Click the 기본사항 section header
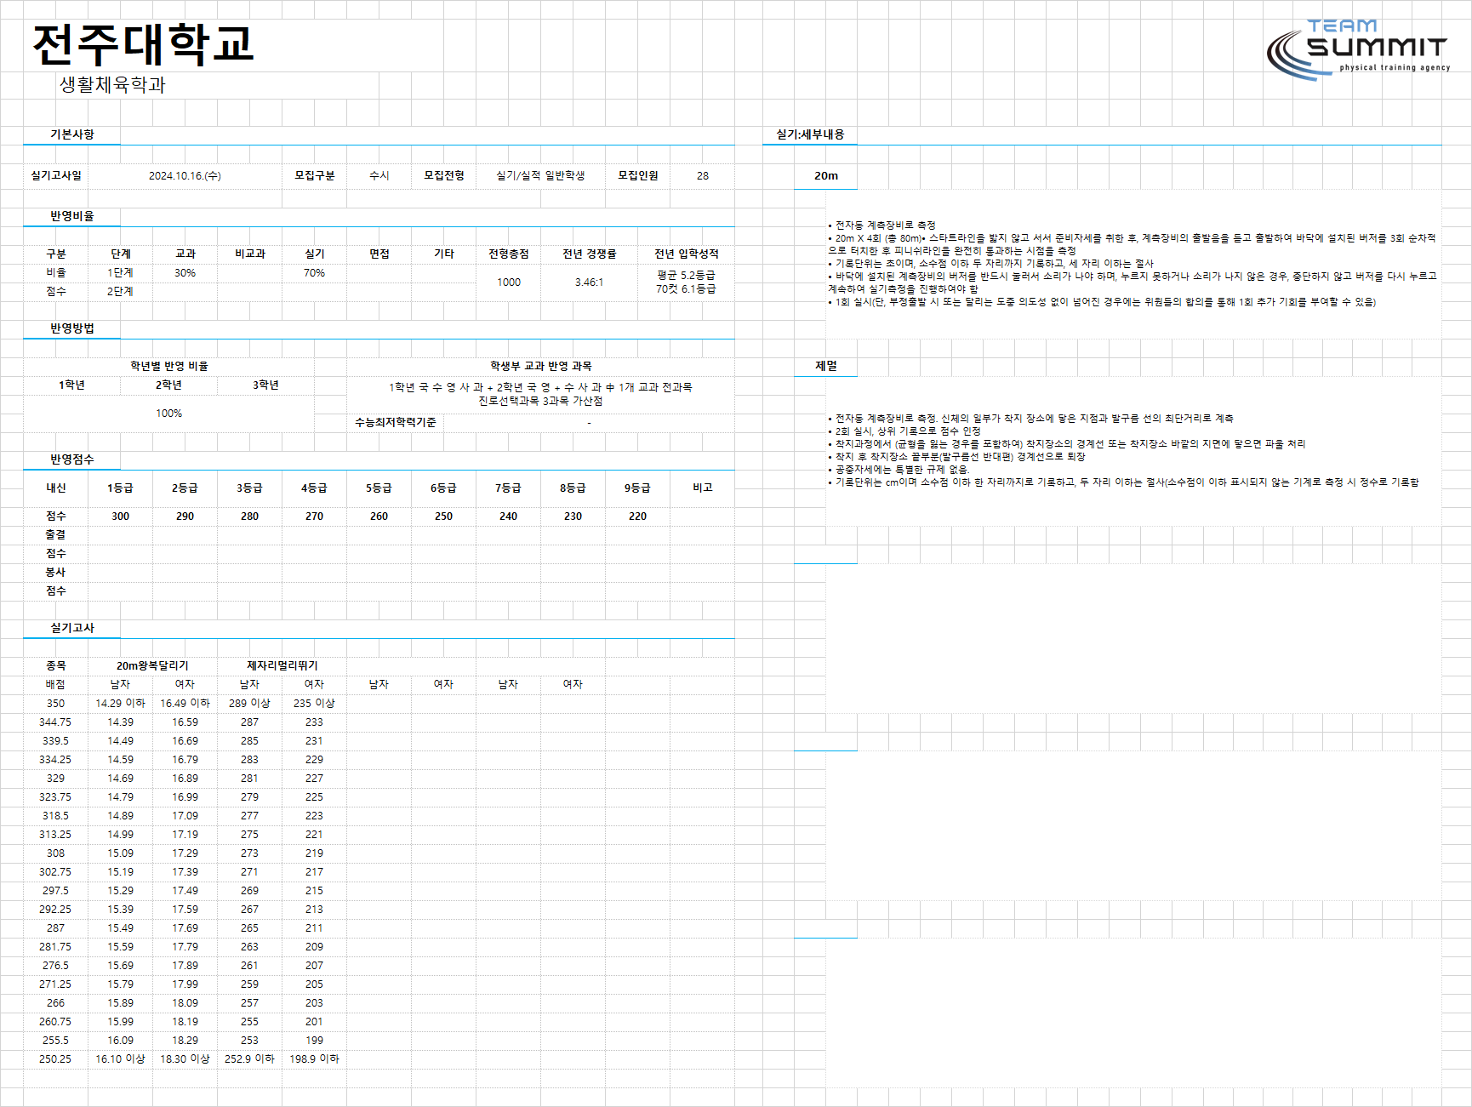The width and height of the screenshot is (1472, 1107). pyautogui.click(x=72, y=134)
